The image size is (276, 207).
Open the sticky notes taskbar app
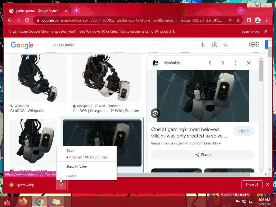56,202
